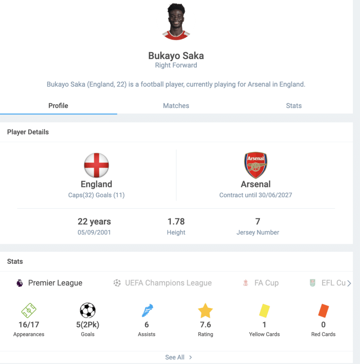Image resolution: width=360 pixels, height=364 pixels.
Task: Expand stats via See All chevron
Action: [190, 357]
